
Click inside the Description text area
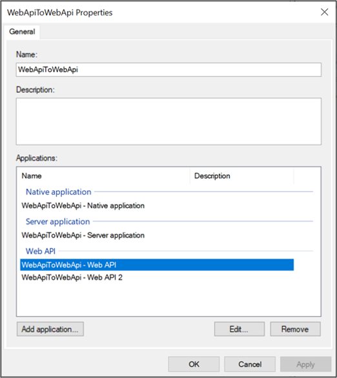[168, 121]
